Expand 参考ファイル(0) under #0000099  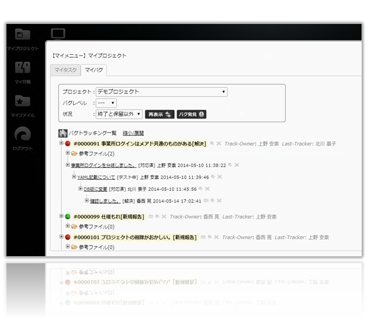click(x=68, y=226)
